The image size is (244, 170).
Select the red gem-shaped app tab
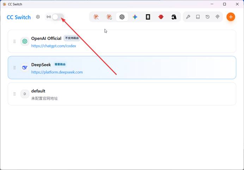point(161,17)
